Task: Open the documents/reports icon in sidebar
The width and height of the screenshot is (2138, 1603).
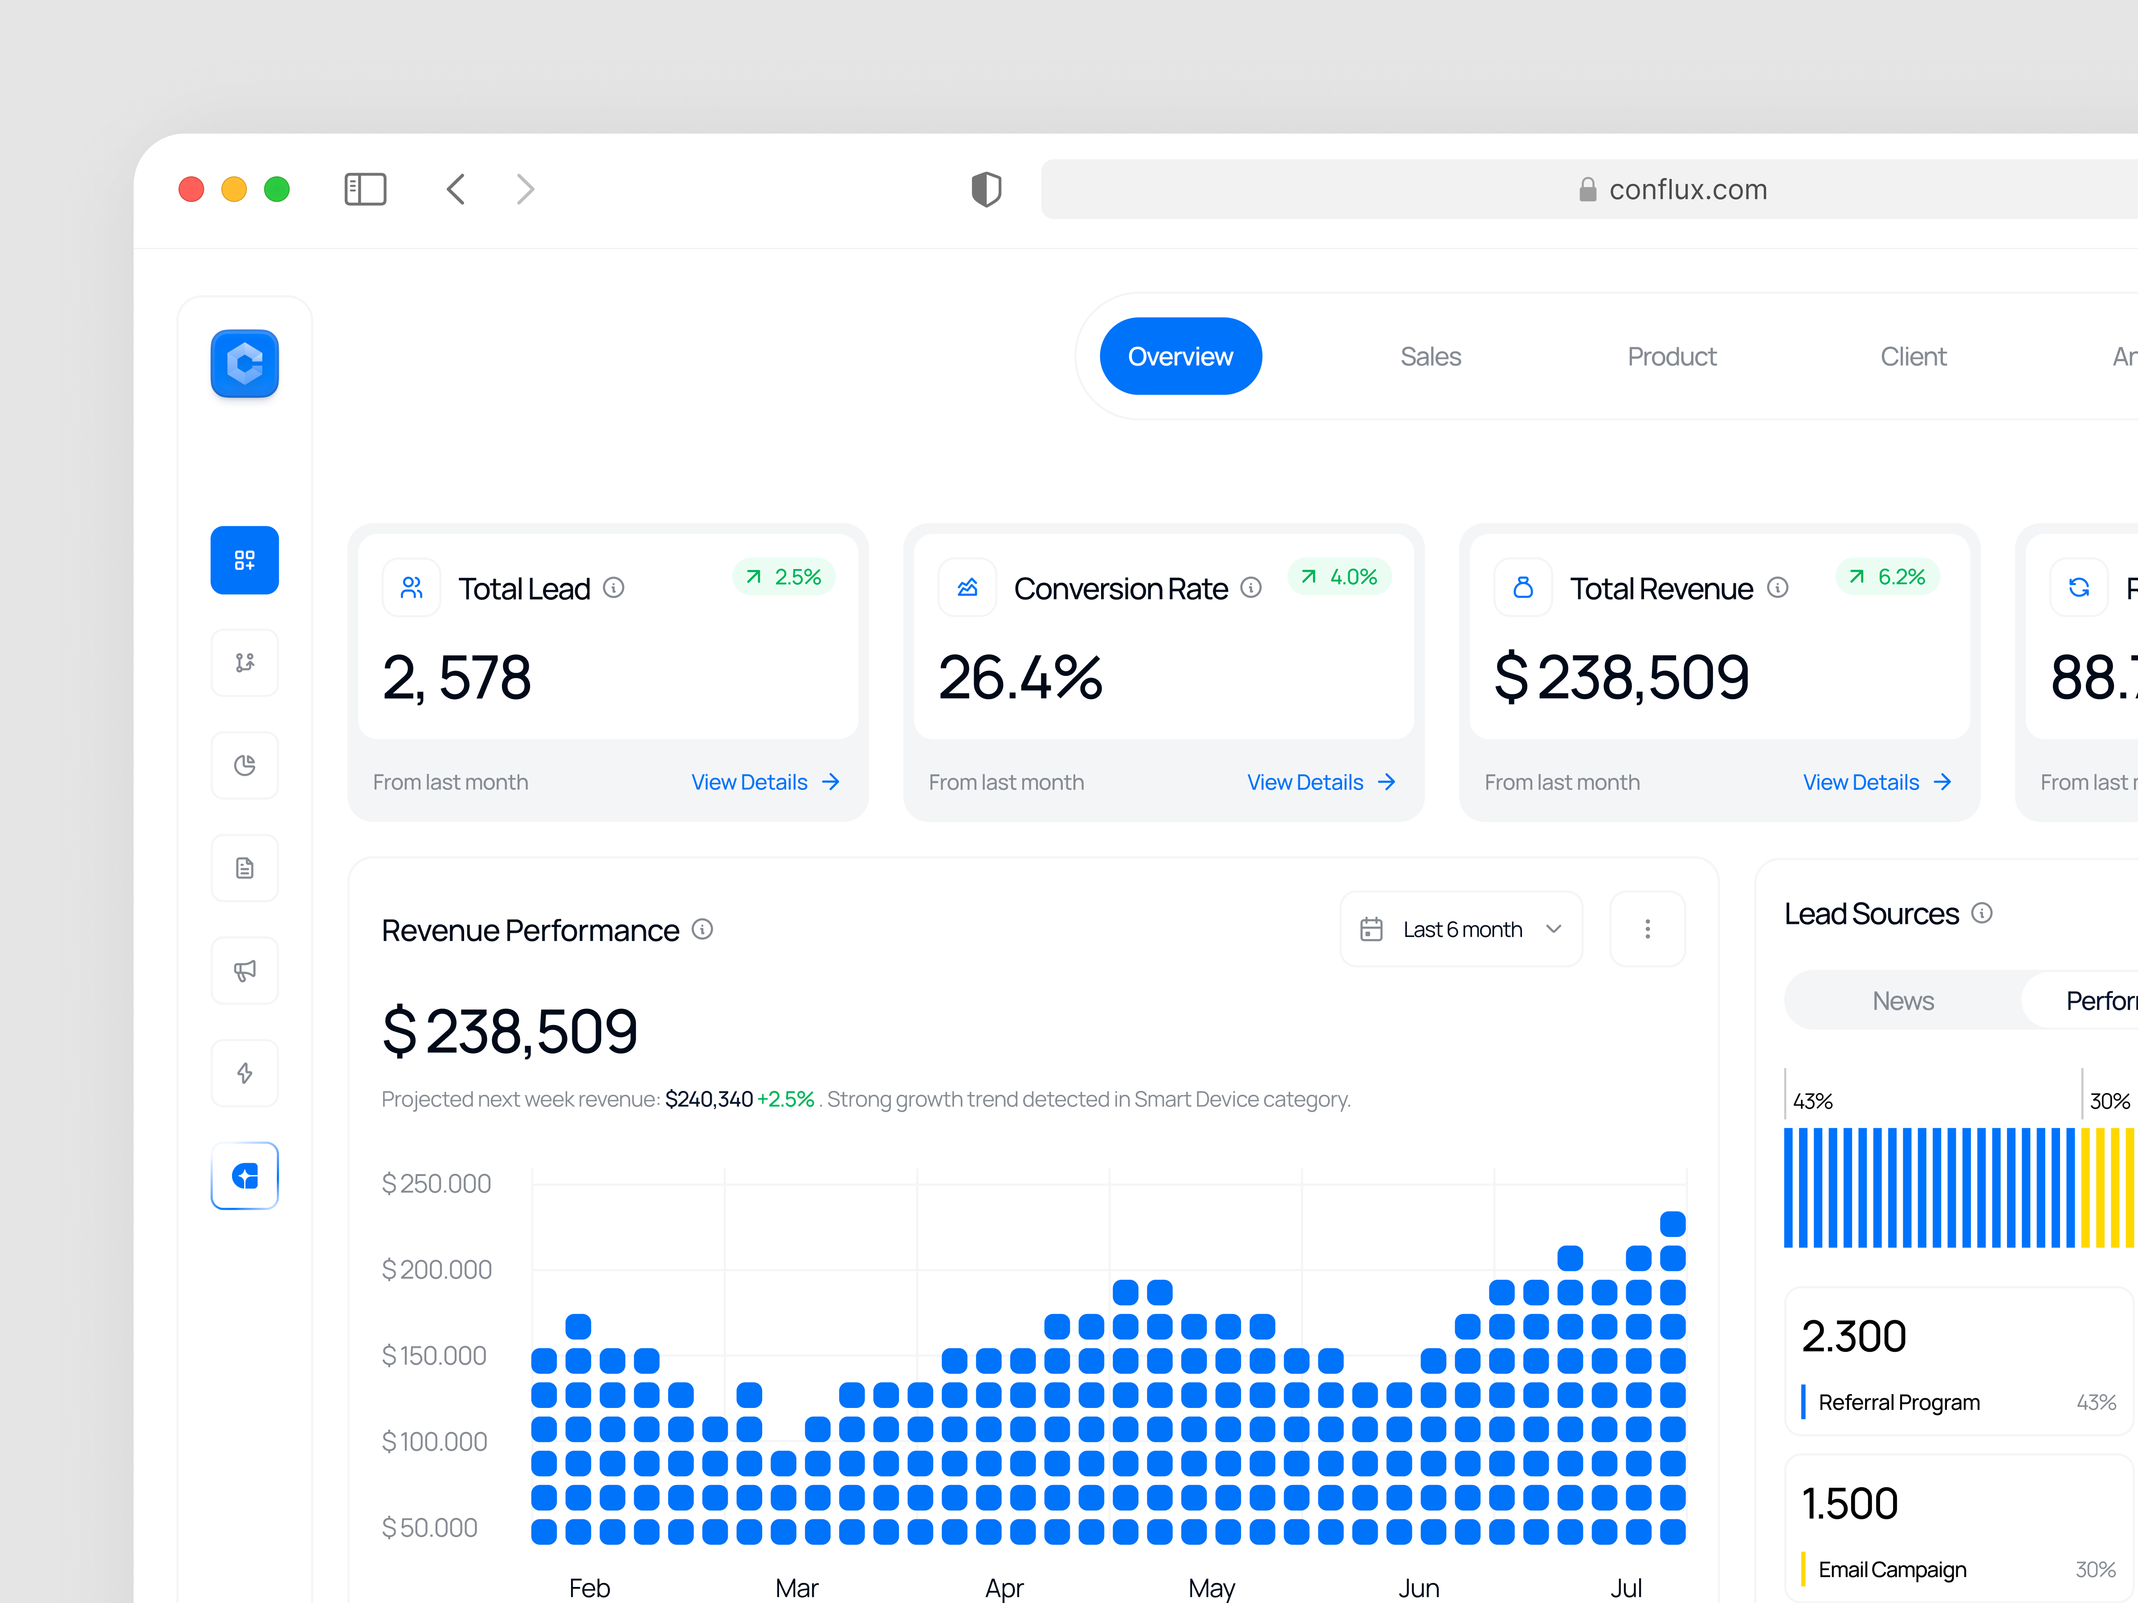Action: (244, 868)
